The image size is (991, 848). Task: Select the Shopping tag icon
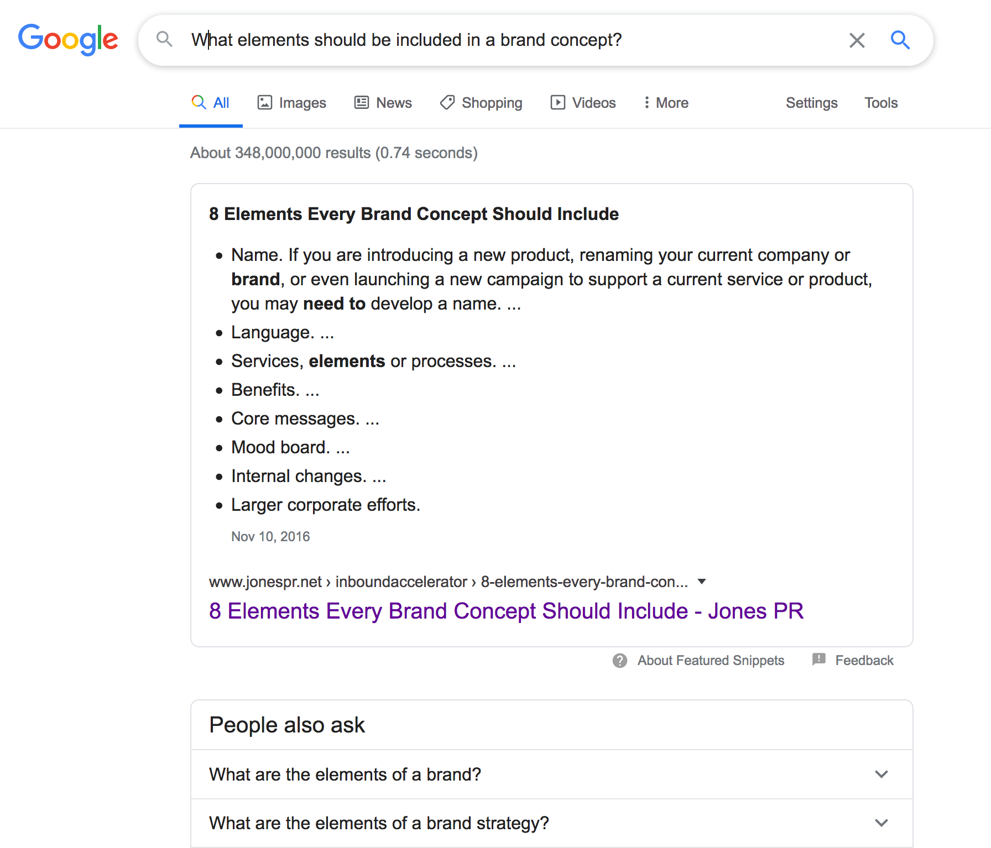(447, 102)
